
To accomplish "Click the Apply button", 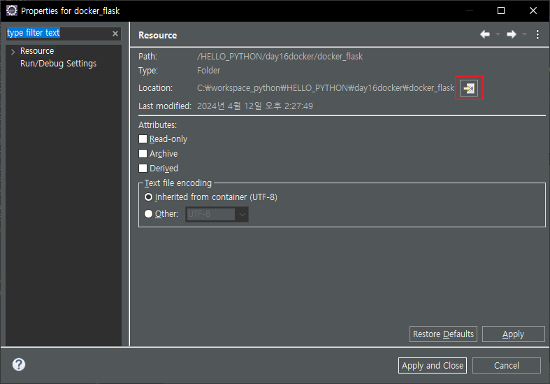I will click(x=513, y=334).
